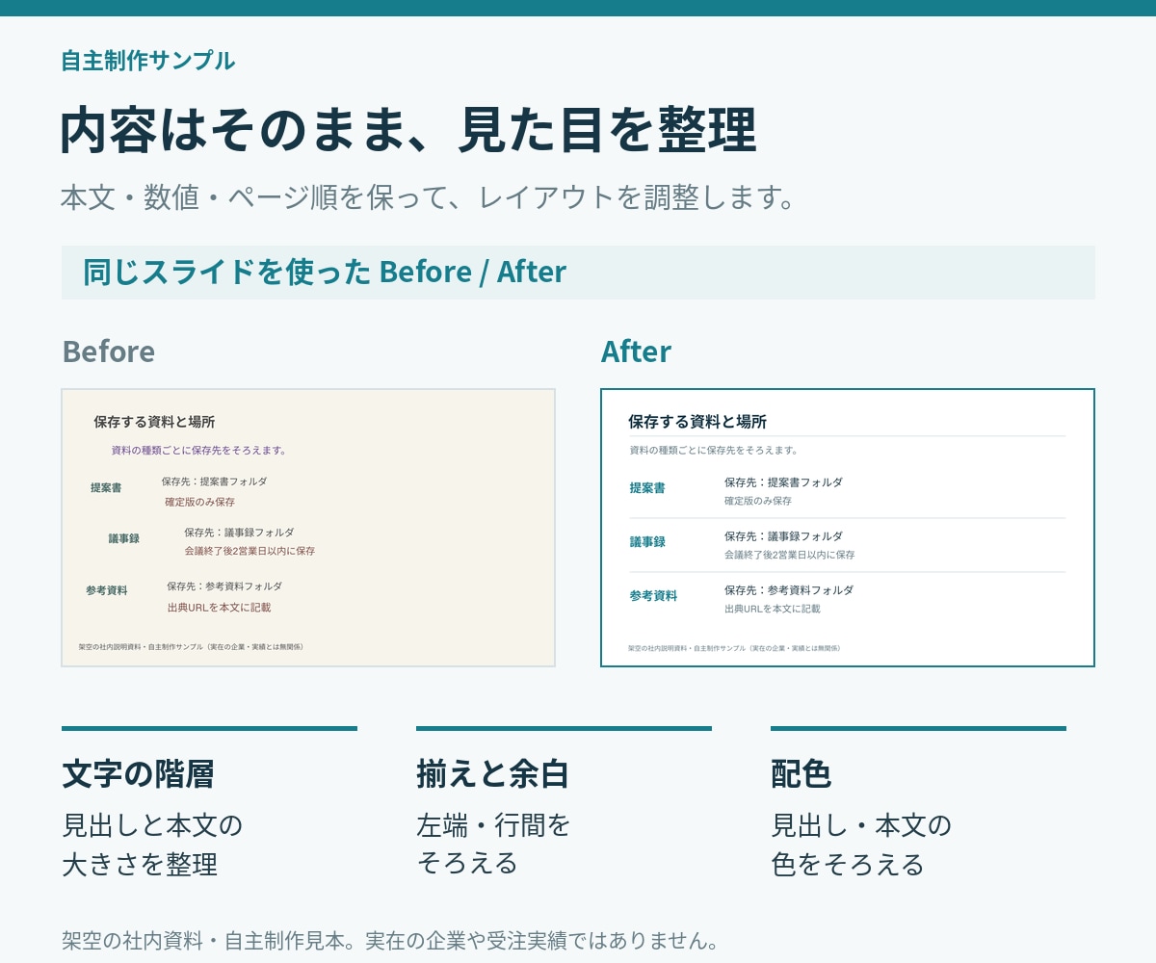Click description "見出しと本文の大きさを整理"
Viewport: 1156px width, 963px height.
[x=152, y=845]
